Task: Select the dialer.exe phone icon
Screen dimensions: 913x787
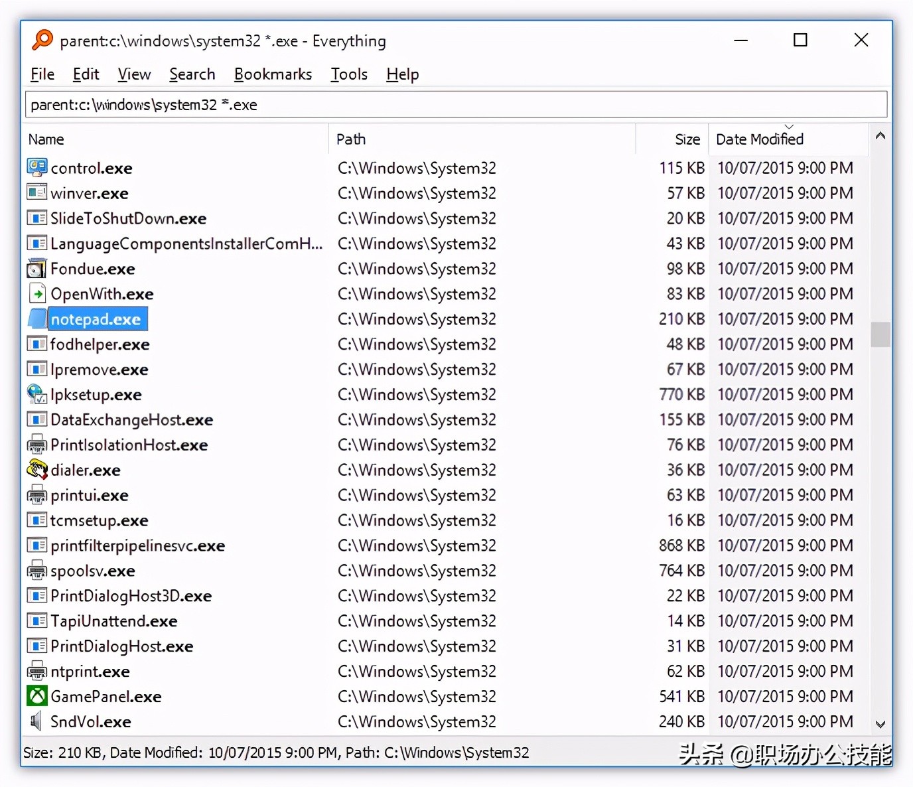Action: point(36,470)
